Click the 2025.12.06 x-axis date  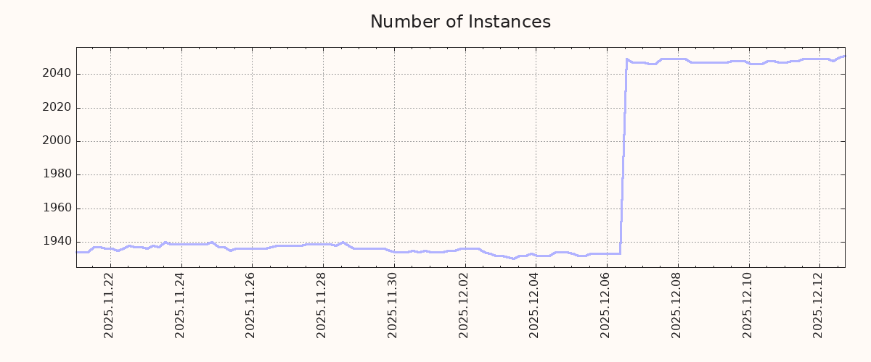point(606,306)
